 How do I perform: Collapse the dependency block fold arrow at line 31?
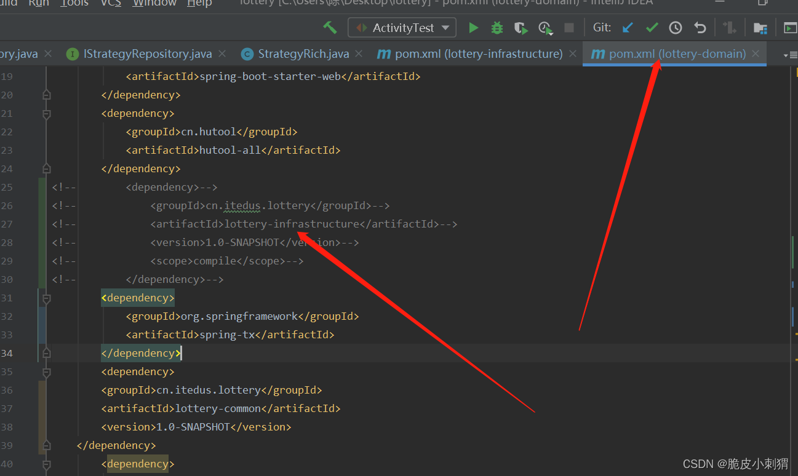[46, 297]
